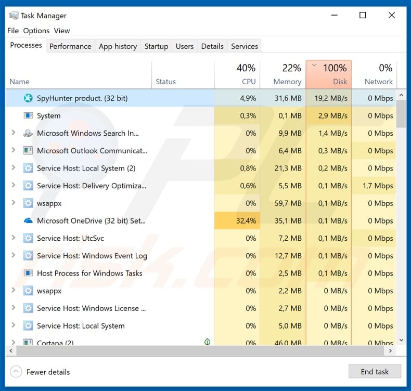Sort by the Memory column header
Image resolution: width=411 pixels, height=391 pixels.
[283, 75]
